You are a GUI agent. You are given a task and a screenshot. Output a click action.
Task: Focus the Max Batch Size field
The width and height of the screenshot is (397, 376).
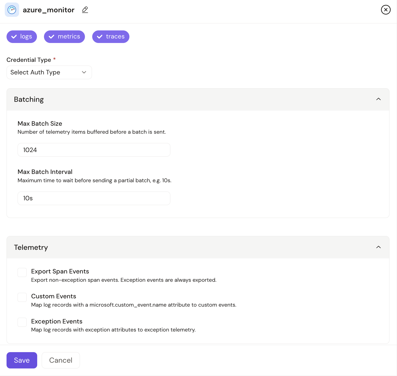coord(94,150)
